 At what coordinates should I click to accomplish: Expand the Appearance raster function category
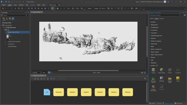(150, 25)
